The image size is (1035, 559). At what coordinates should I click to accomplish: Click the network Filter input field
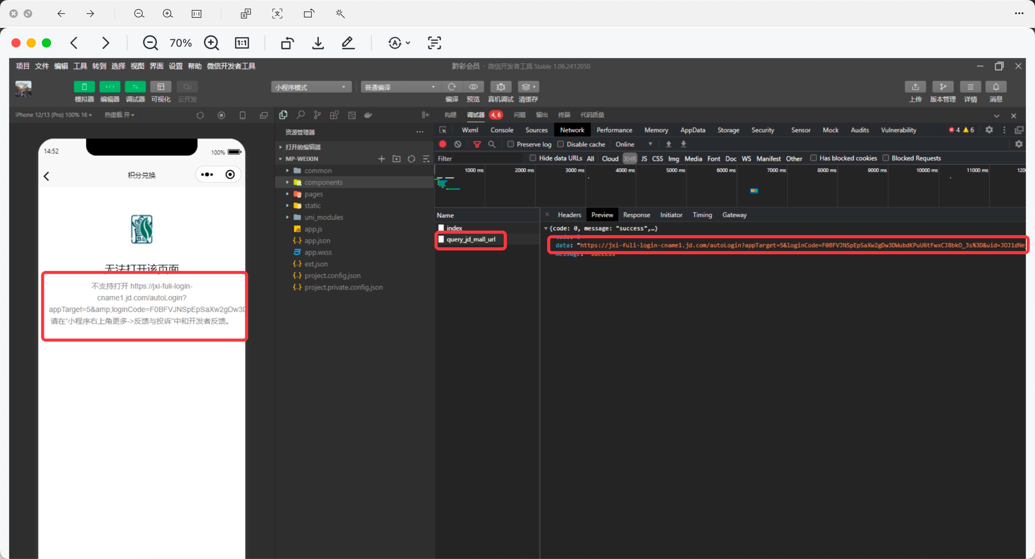pyautogui.click(x=478, y=159)
